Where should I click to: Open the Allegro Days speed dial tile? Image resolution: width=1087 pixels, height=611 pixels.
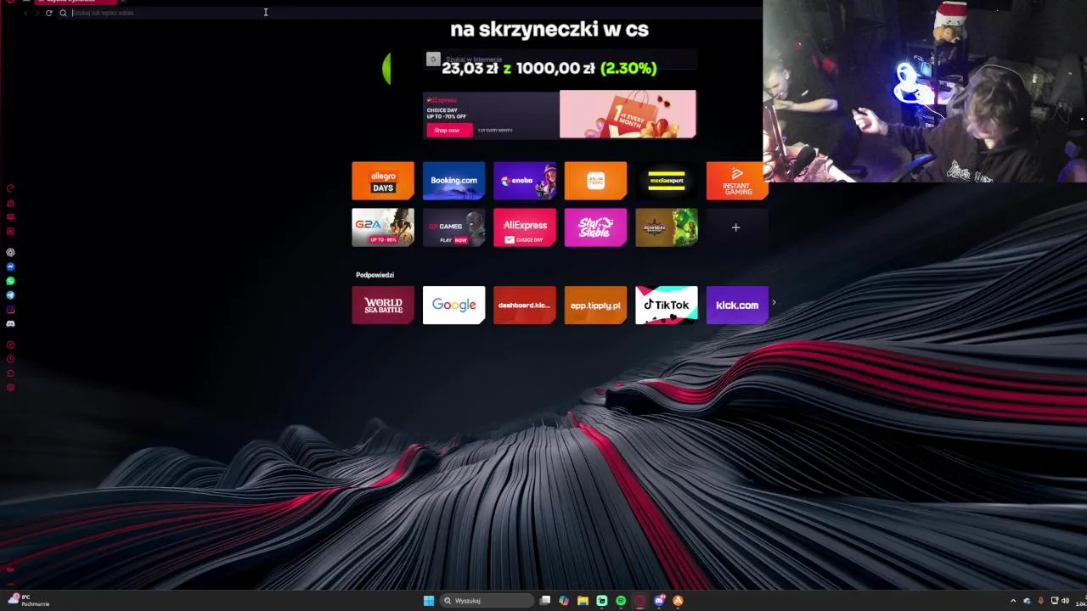click(x=383, y=181)
